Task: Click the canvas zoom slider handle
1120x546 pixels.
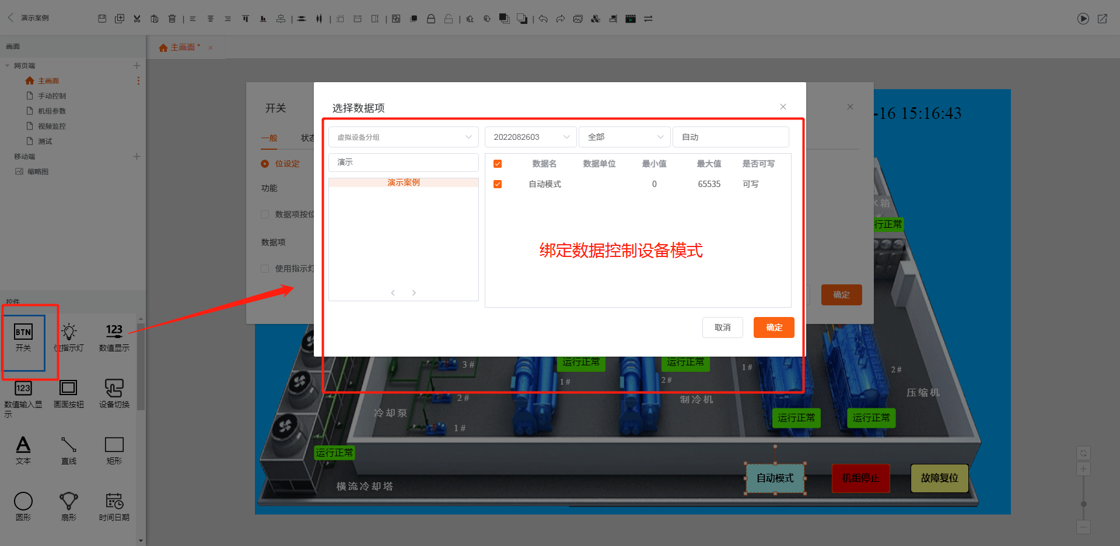Action: click(x=1083, y=504)
